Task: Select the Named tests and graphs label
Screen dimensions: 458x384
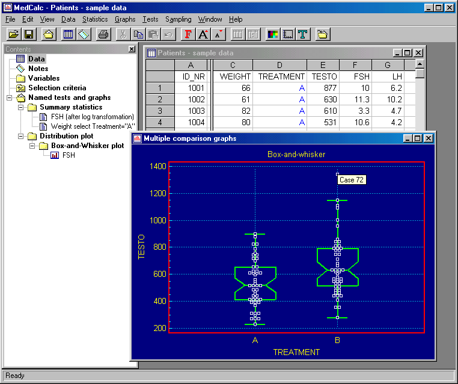Action: (70, 98)
